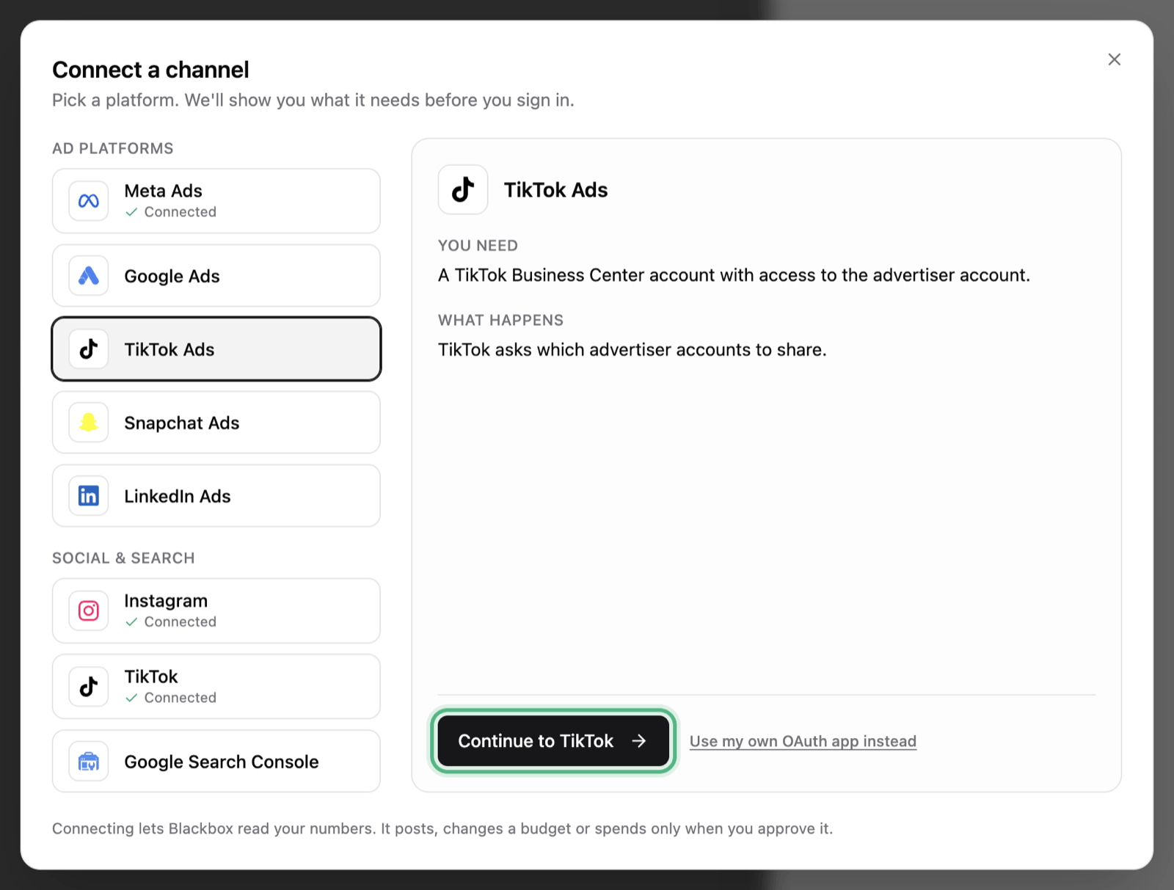Open the Instagram channel card
The width and height of the screenshot is (1174, 890).
tap(216, 610)
